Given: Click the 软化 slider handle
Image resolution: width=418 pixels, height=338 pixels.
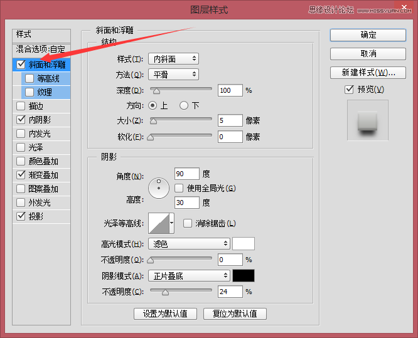Looking at the screenshot, I should coord(151,137).
